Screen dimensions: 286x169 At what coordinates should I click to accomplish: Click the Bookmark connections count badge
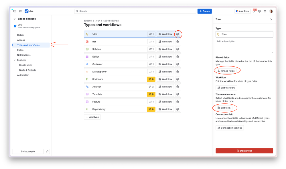151,79
